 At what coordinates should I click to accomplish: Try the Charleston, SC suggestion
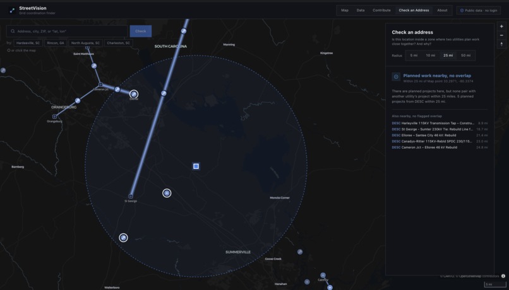point(119,43)
